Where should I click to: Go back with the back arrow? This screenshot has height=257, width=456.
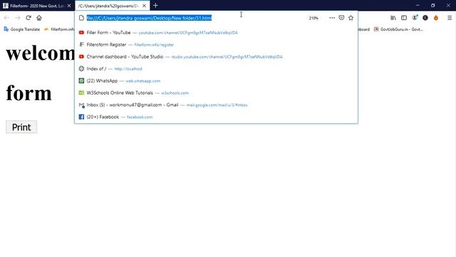pos(6,18)
